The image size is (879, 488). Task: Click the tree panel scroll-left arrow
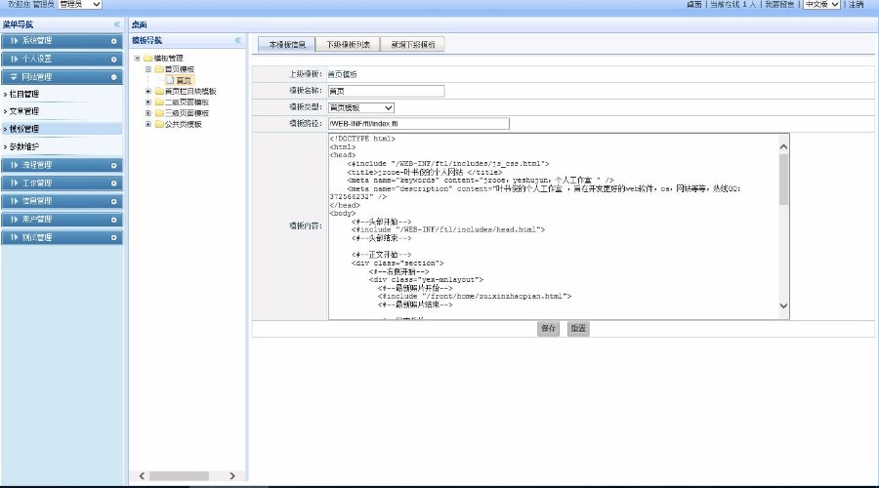[x=142, y=475]
